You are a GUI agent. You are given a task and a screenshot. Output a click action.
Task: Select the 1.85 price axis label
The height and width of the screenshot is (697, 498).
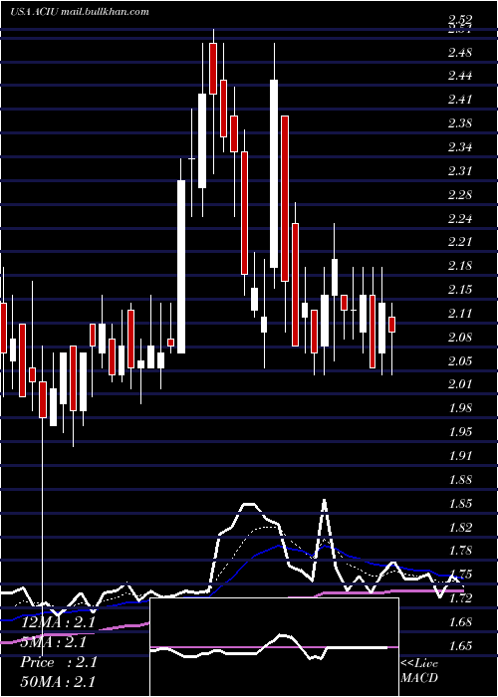coord(459,504)
